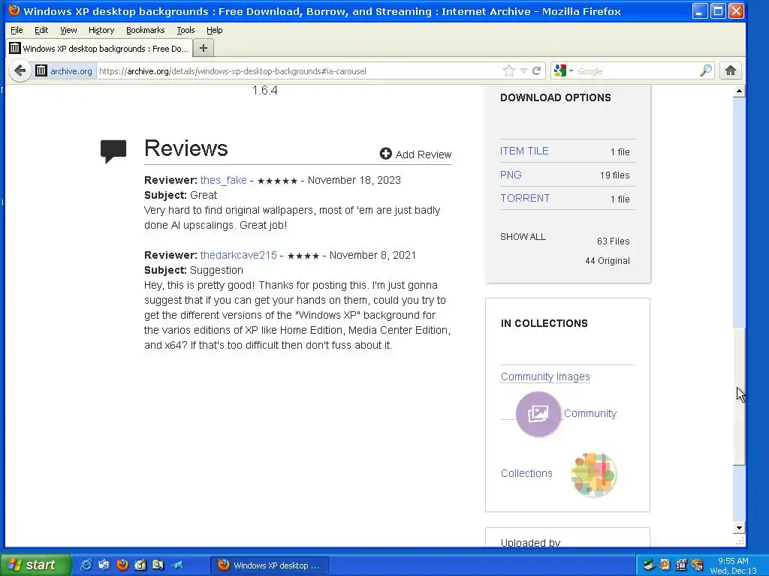Click the colorful Collections thumbnail
The image size is (769, 576).
point(593,475)
